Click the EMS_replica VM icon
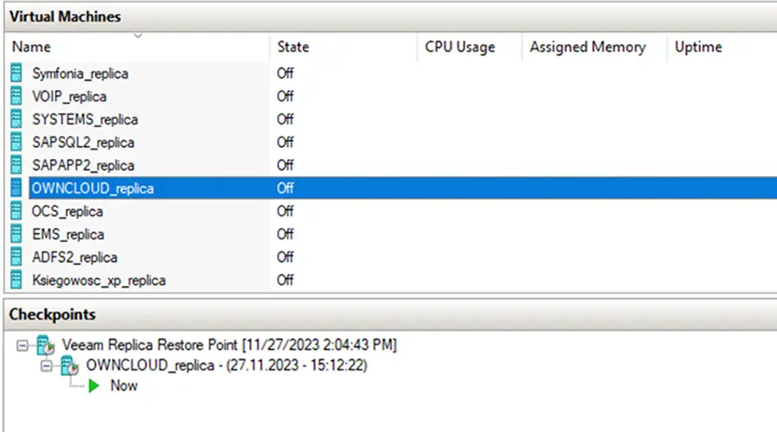777x432 pixels. click(16, 234)
